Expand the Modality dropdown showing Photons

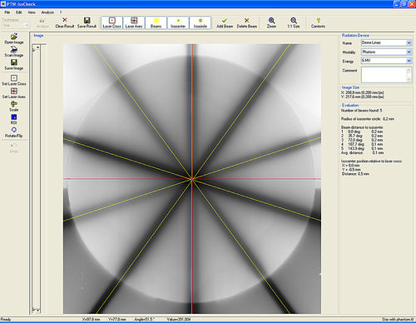tap(409, 52)
